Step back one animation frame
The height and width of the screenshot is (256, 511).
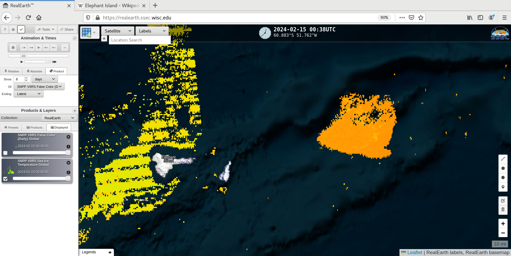(31, 47)
